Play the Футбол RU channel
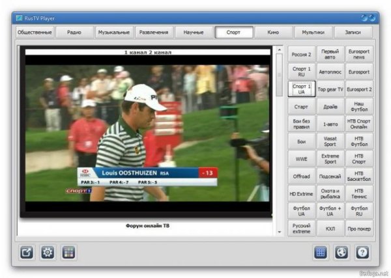391x278 pixels. tap(359, 211)
